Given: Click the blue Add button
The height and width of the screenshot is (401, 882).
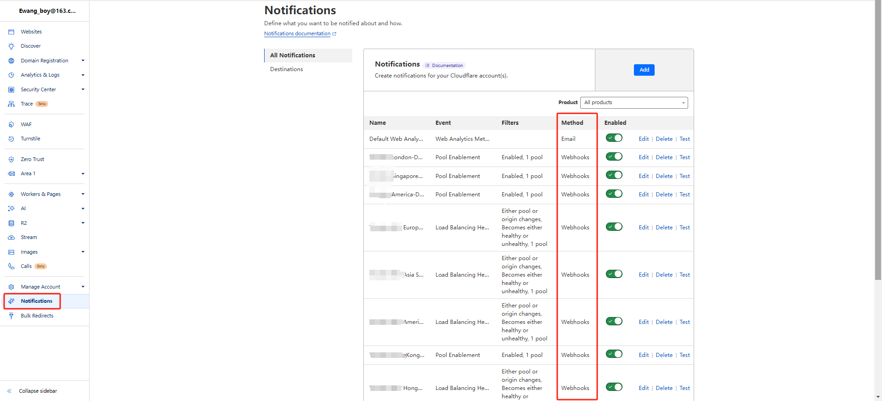Looking at the screenshot, I should point(644,70).
